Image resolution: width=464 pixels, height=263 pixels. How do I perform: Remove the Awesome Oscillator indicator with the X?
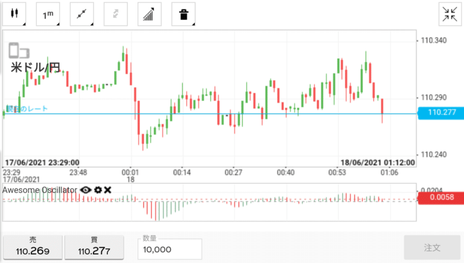pos(108,189)
